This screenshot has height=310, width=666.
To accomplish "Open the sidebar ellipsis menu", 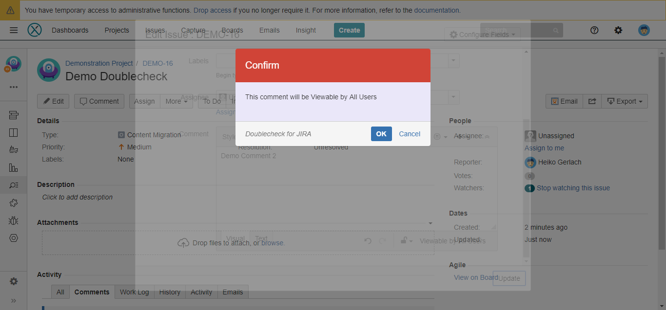I will [14, 87].
